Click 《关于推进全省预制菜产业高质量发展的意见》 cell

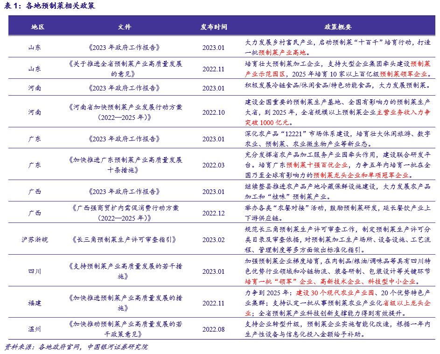pos(125,69)
